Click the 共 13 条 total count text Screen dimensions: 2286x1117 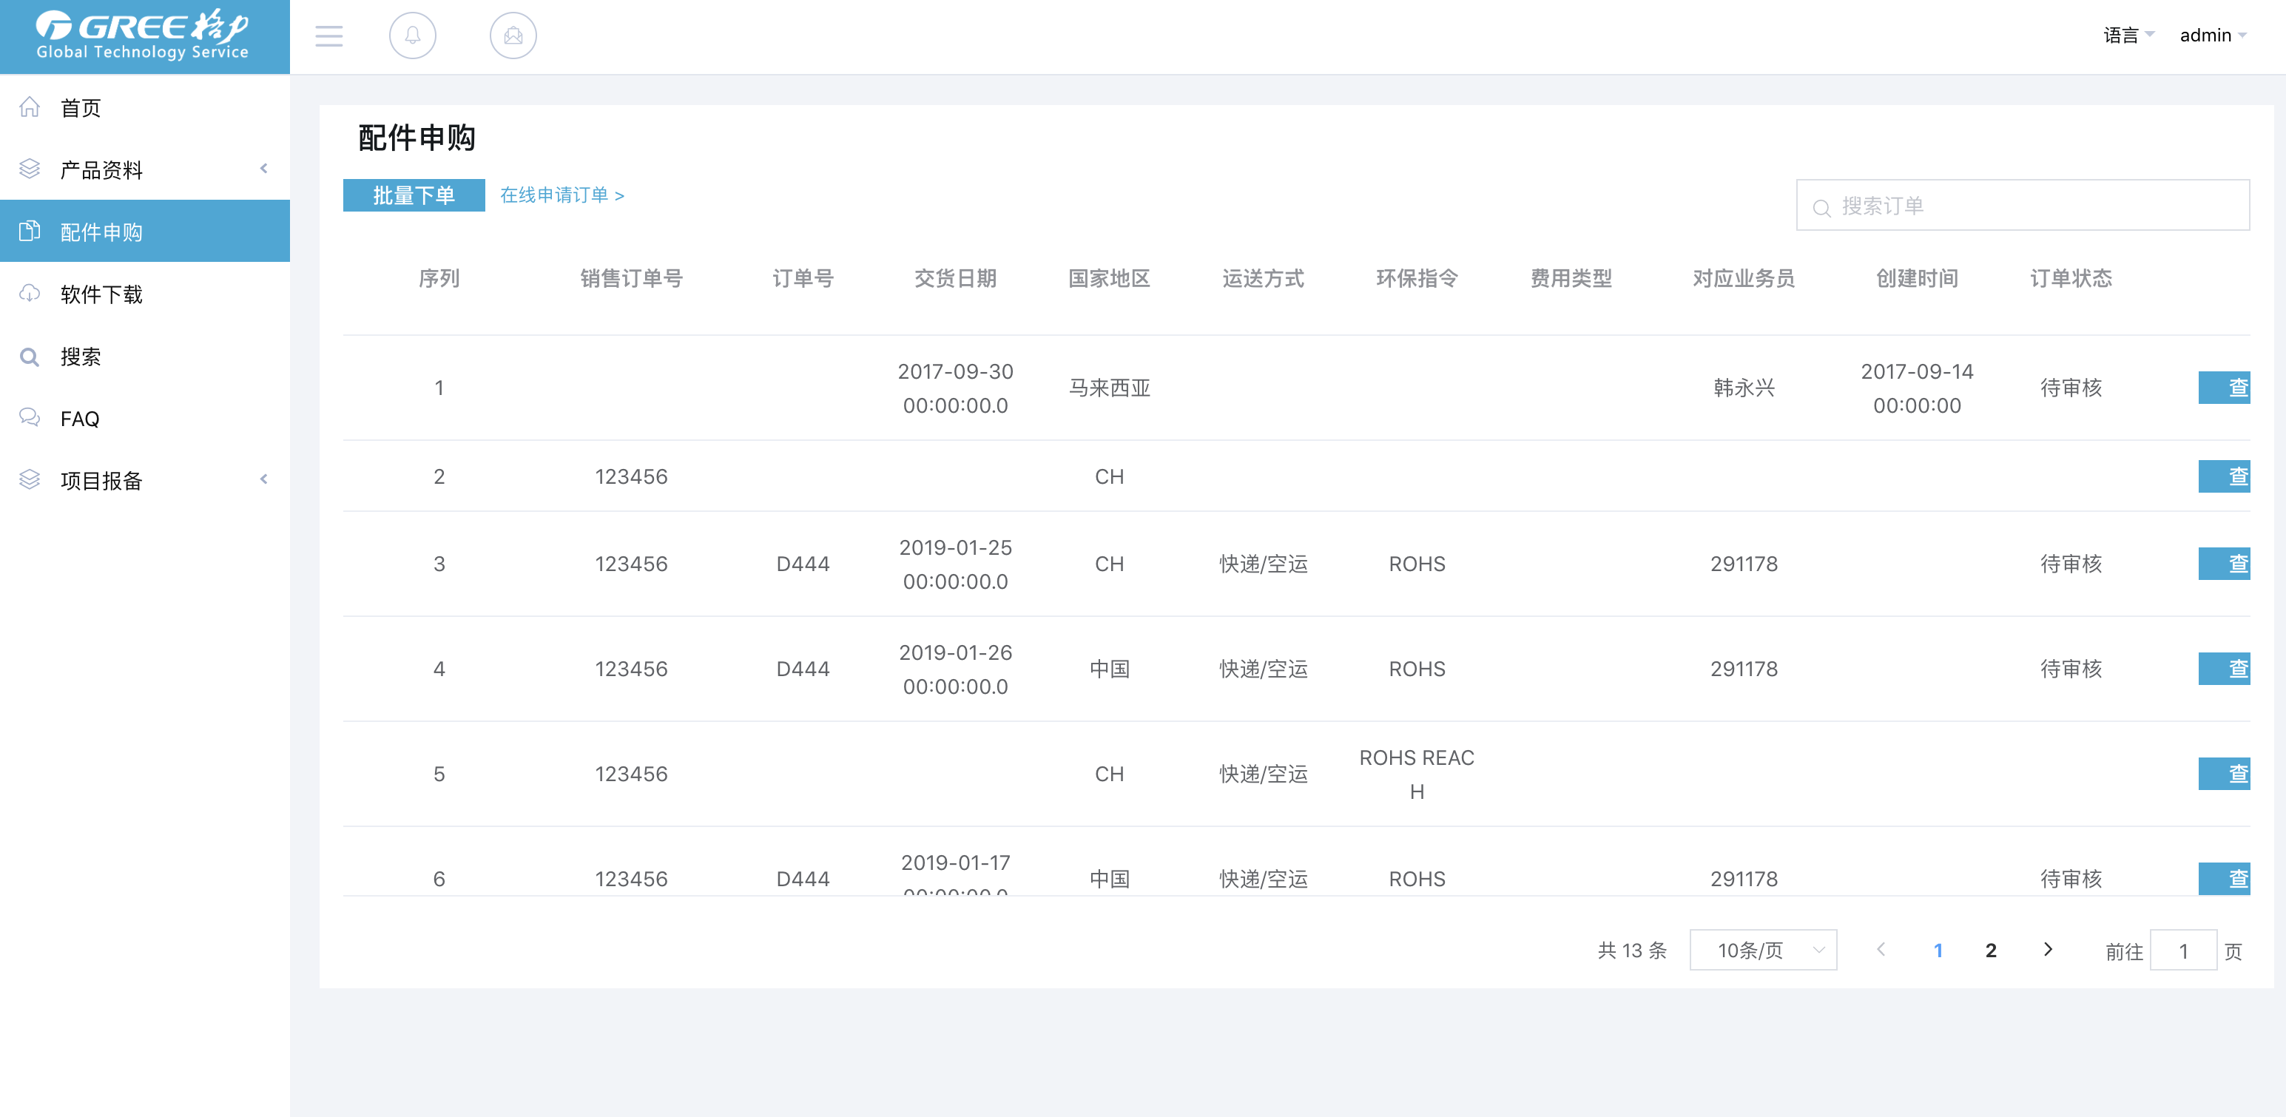1632,951
